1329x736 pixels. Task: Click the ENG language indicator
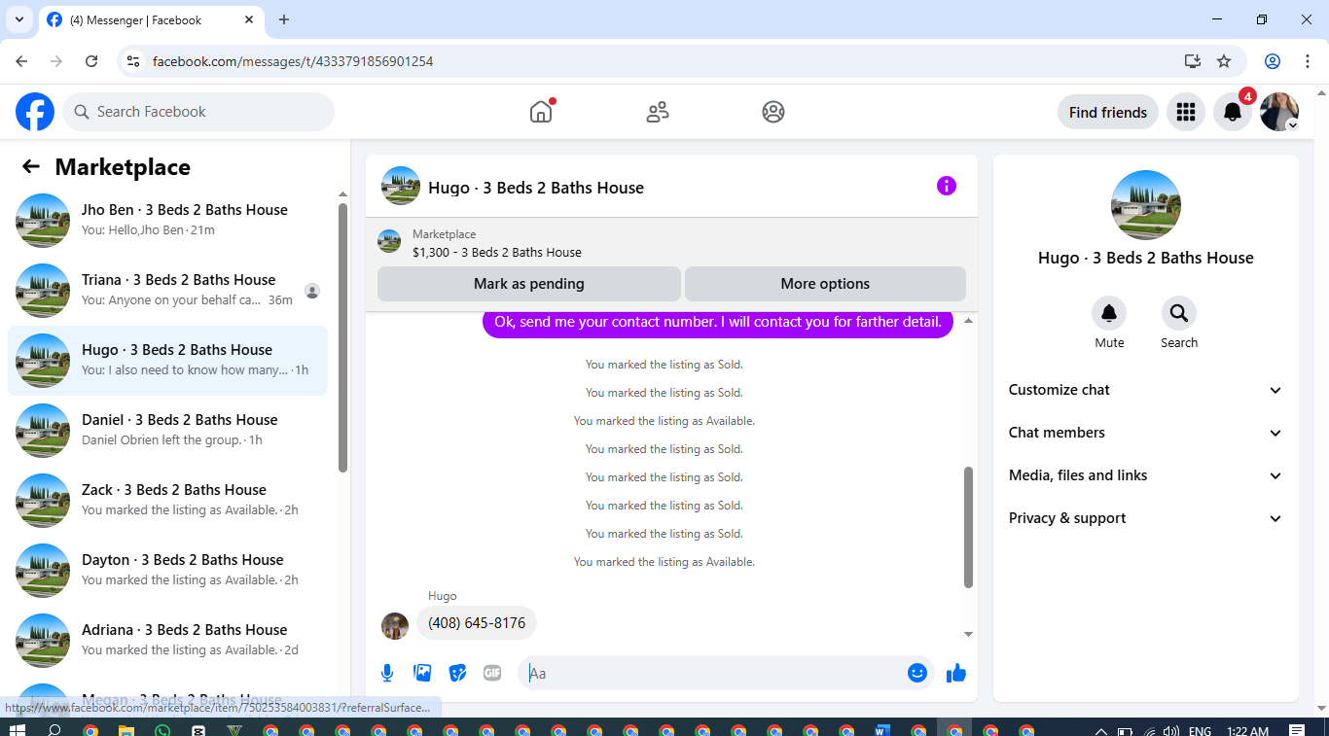click(x=1200, y=731)
